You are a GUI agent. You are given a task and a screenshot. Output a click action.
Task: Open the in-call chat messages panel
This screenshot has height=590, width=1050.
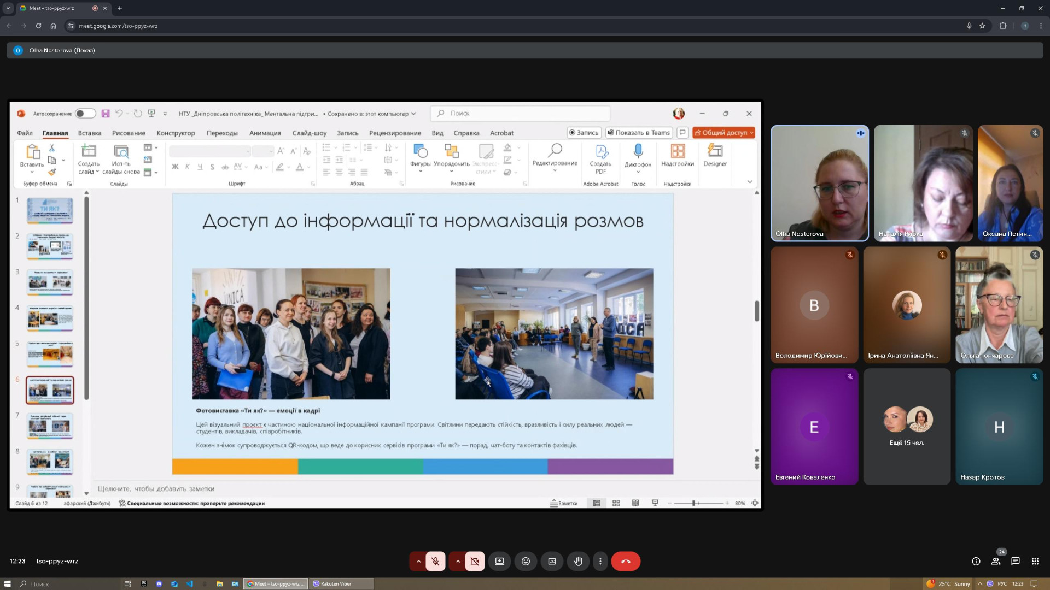tap(1016, 561)
